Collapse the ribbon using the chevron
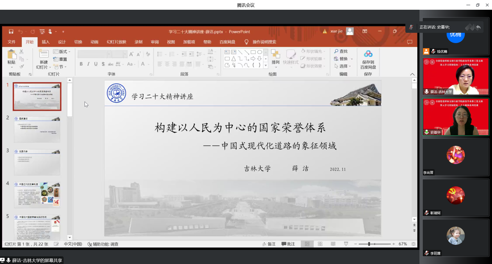Screen dimensions: 492x264 pyautogui.click(x=412, y=74)
